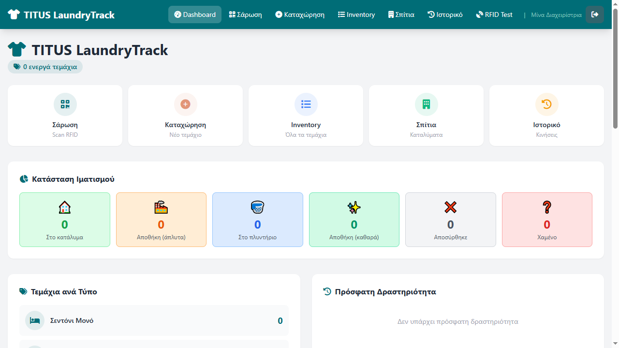
Task: Open the Σάρωση Scan RFID quick card
Action: (x=65, y=116)
